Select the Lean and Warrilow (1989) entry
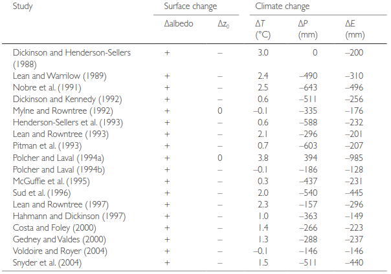The height and width of the screenshot is (274, 391). (60, 76)
